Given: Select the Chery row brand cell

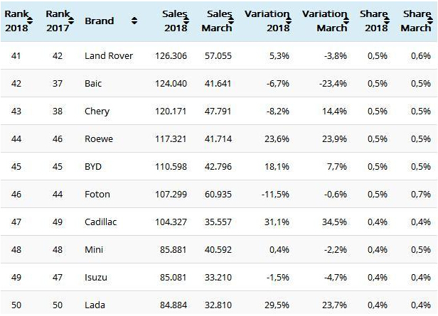Looking at the screenshot, I should pyautogui.click(x=97, y=111).
